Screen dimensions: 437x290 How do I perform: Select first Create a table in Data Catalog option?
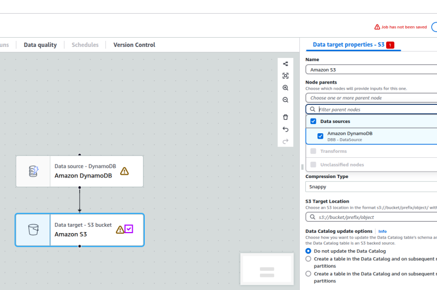[308, 259]
